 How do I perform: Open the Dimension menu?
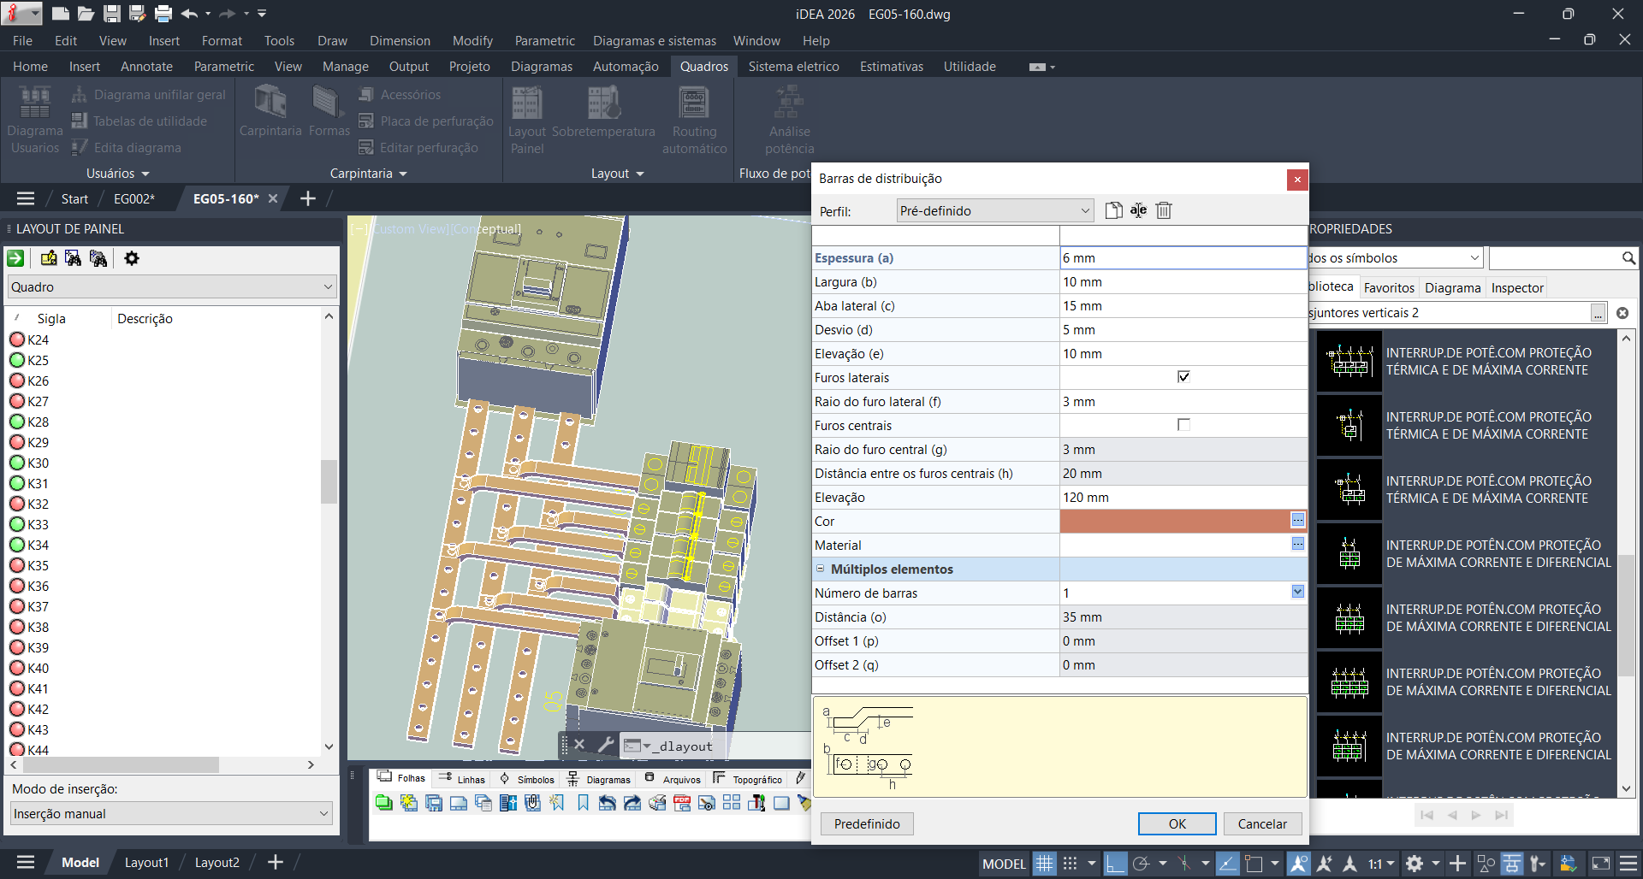pyautogui.click(x=400, y=41)
